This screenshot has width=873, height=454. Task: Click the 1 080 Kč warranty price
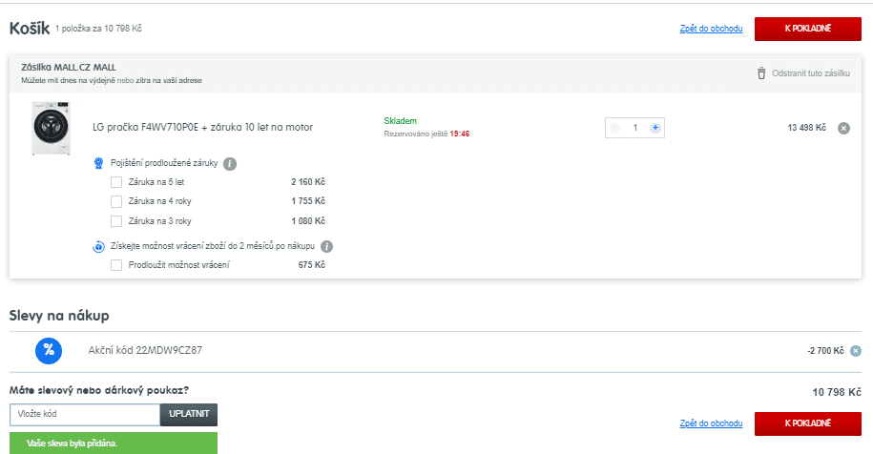(308, 221)
